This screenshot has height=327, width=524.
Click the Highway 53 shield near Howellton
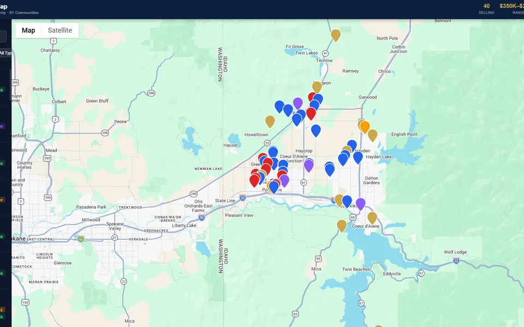tap(267, 143)
